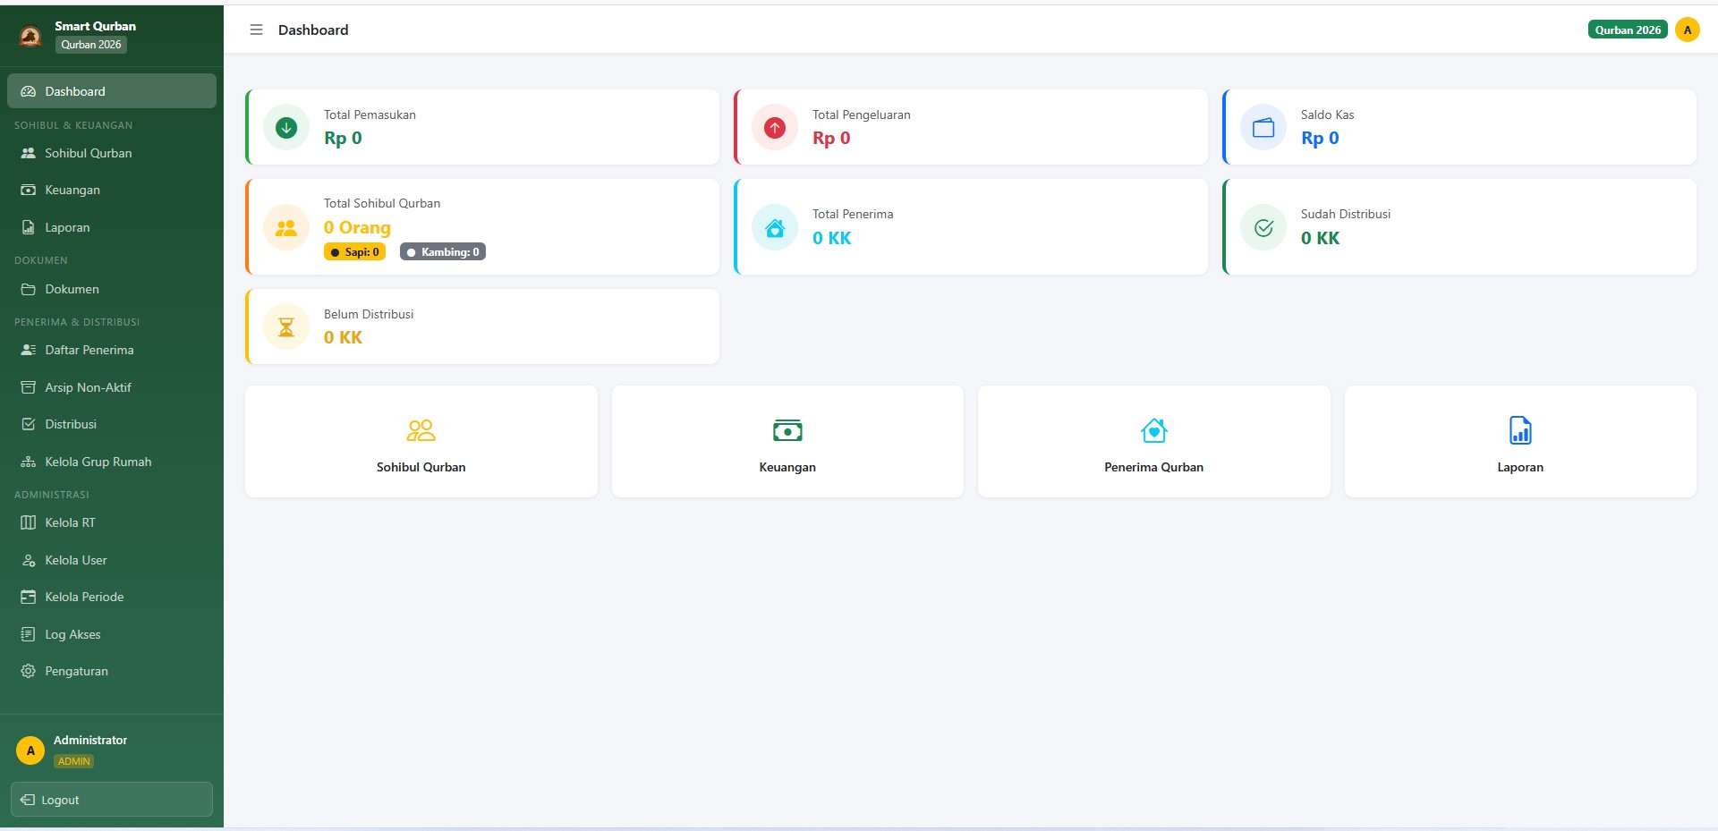Click the Sudah Distribusi 0 KK value

tap(1320, 238)
